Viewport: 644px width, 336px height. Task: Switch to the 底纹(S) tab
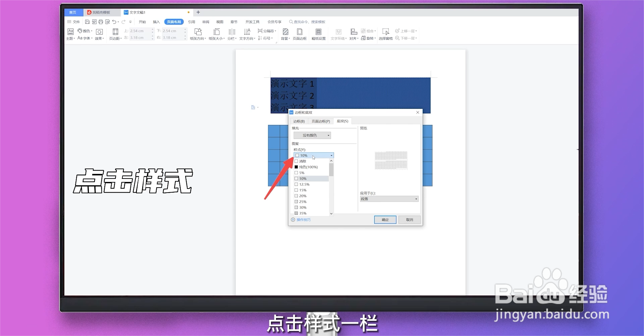(342, 121)
